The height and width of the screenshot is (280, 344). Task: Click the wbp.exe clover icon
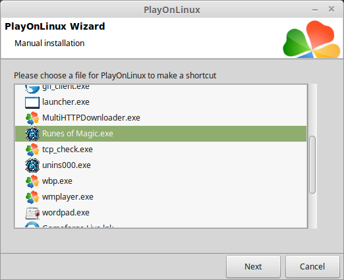[32, 181]
